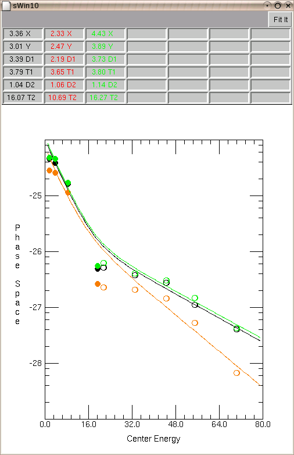This screenshot has width=294, height=455.
Task: Select the red 3.65 T1 cell
Action: (64, 72)
